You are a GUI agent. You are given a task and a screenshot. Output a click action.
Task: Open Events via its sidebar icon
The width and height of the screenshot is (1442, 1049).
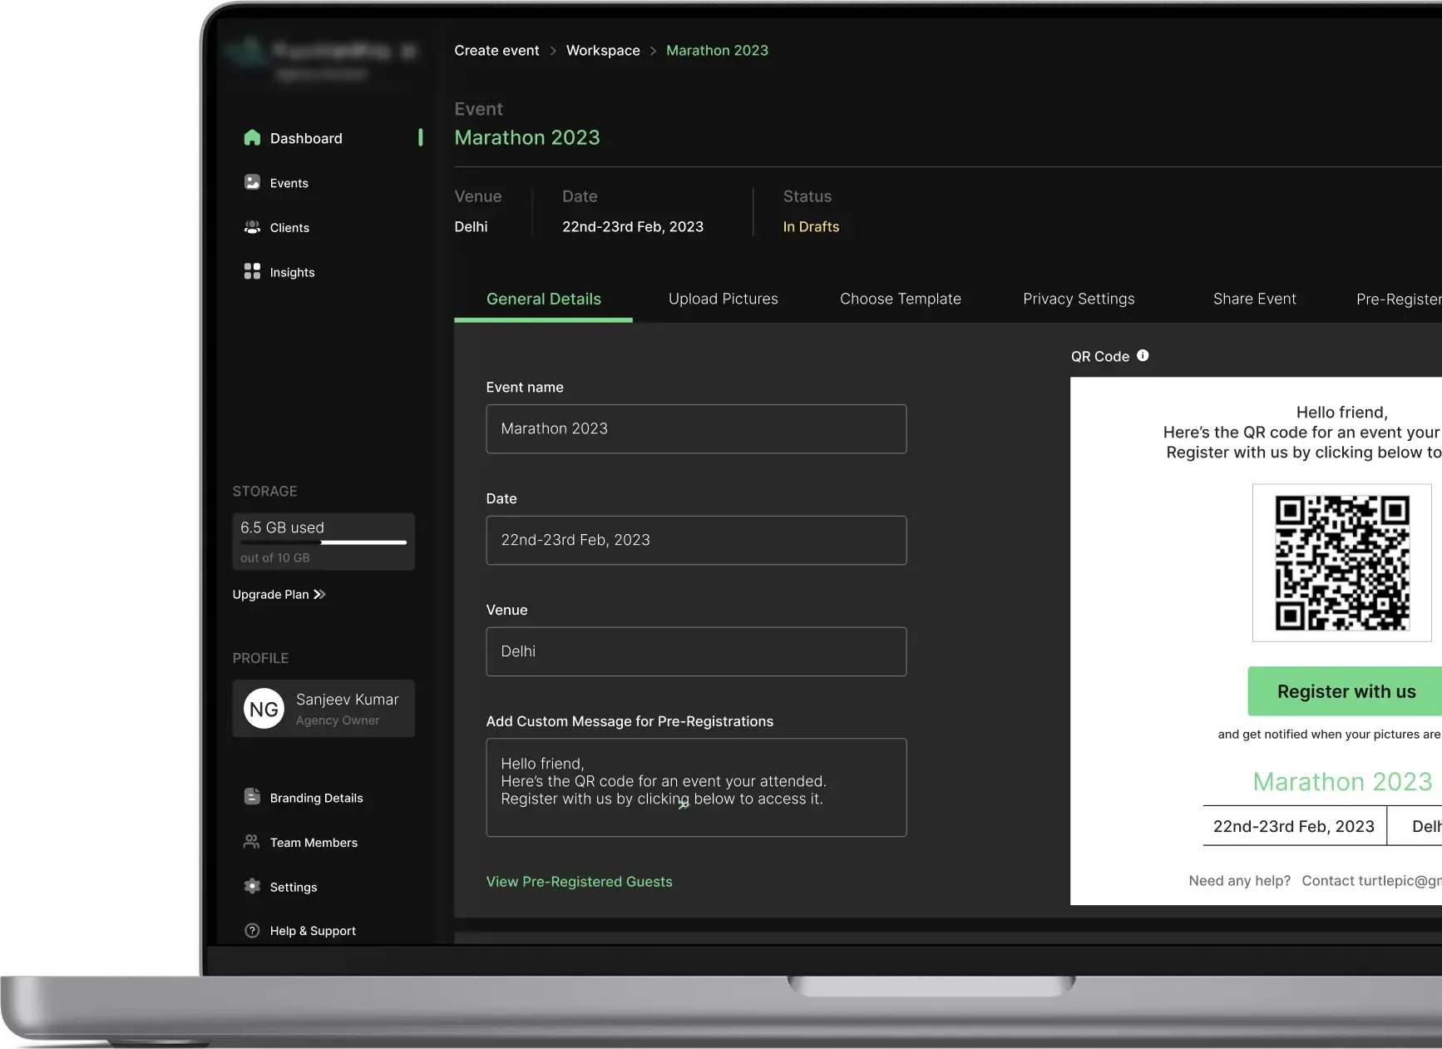pyautogui.click(x=252, y=182)
